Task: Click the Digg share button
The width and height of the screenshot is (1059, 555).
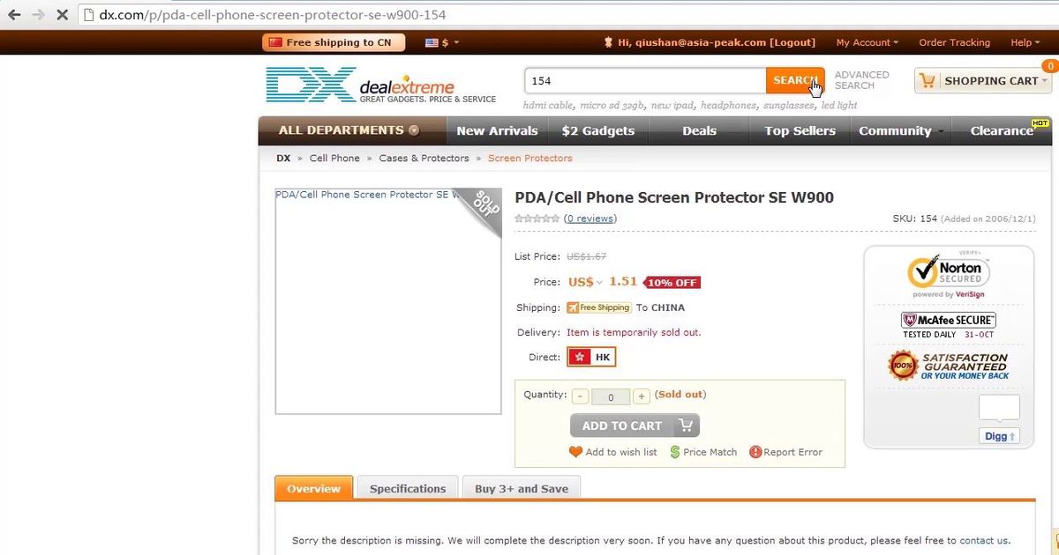Action: (x=999, y=436)
